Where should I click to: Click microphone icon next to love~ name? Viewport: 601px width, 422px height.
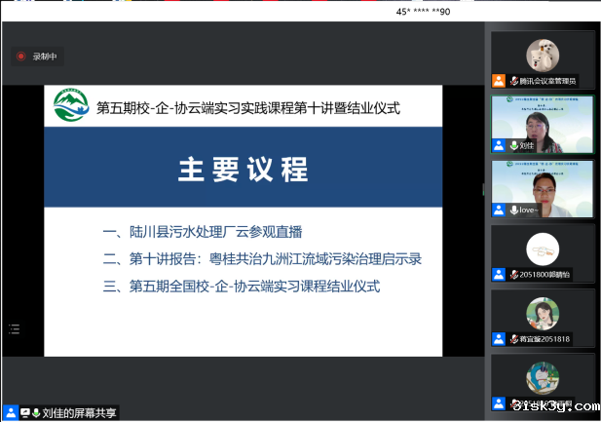pyautogui.click(x=513, y=210)
